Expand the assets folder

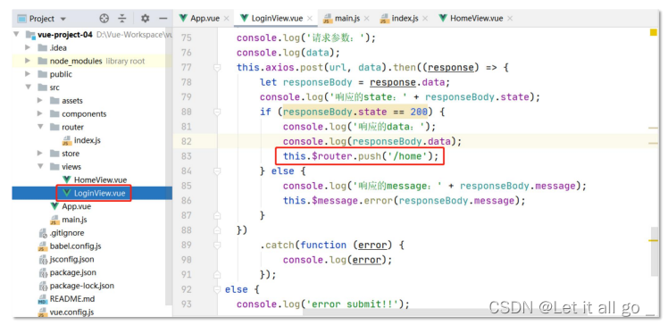pyautogui.click(x=40, y=101)
